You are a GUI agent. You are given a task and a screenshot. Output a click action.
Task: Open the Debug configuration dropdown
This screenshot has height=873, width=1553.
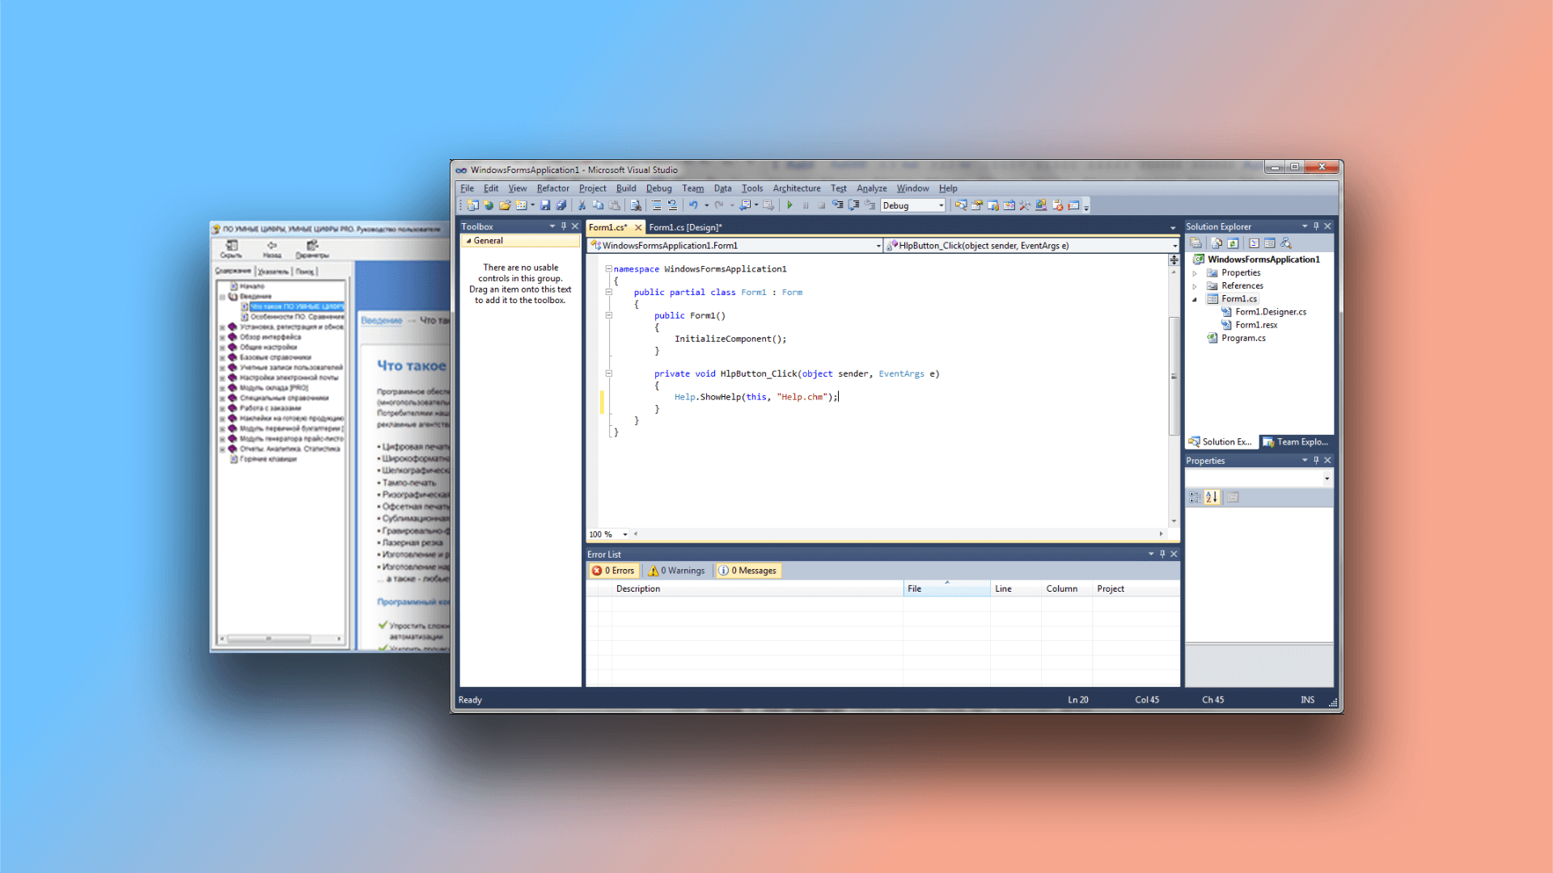pyautogui.click(x=941, y=205)
